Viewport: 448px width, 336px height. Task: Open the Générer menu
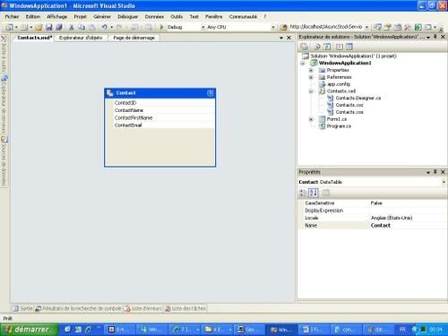point(102,17)
